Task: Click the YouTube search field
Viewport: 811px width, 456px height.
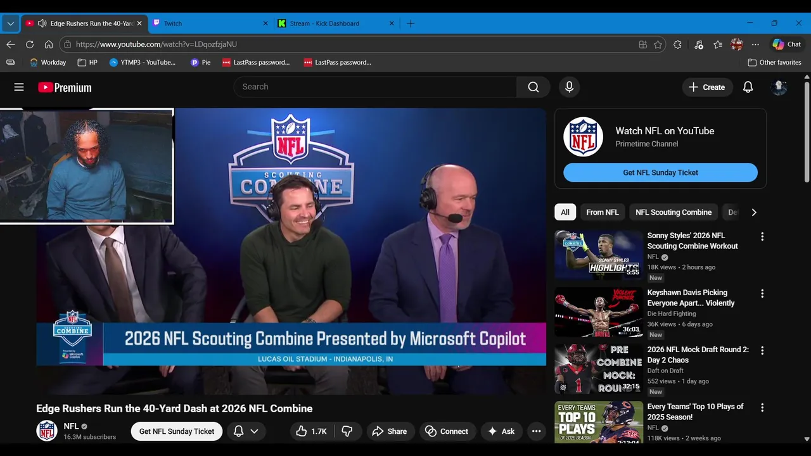Action: click(375, 87)
